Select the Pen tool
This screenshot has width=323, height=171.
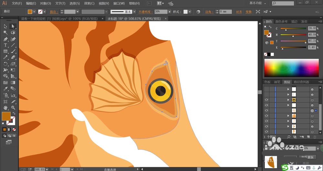[x=5, y=39]
